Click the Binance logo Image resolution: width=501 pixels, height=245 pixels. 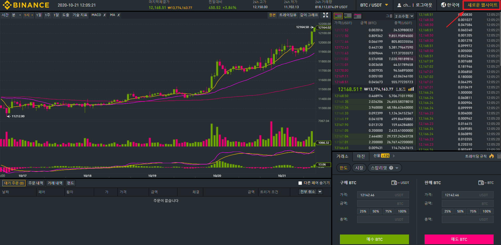(26, 5)
